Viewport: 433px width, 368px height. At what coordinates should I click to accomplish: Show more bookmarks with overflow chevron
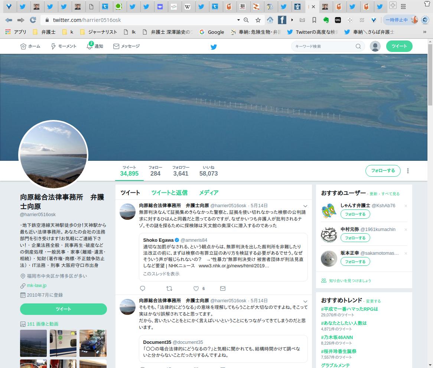(x=425, y=32)
